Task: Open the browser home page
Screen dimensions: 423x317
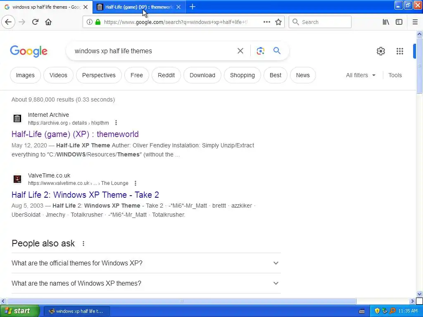Action: point(48,22)
